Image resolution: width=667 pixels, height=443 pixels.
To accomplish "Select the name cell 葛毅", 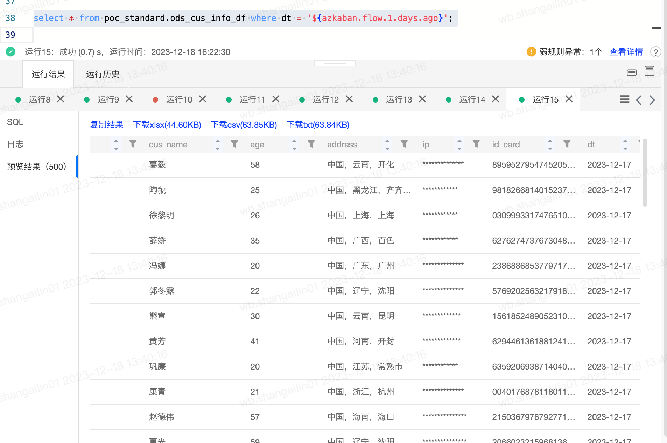I will [157, 165].
